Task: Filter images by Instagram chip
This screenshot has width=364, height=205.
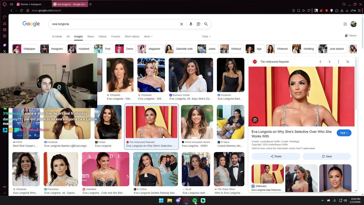Action: [x=52, y=49]
